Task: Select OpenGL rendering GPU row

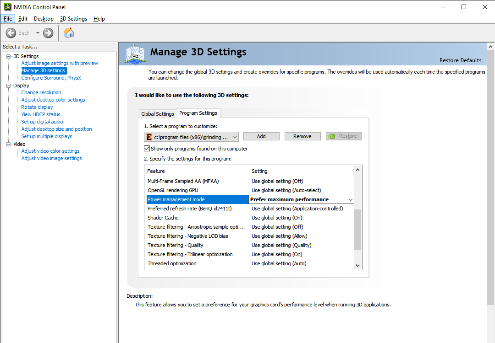Action: tap(250, 190)
